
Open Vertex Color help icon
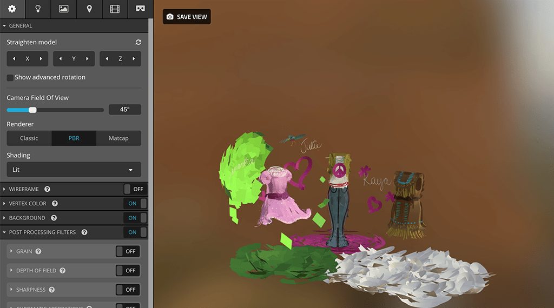click(x=55, y=204)
